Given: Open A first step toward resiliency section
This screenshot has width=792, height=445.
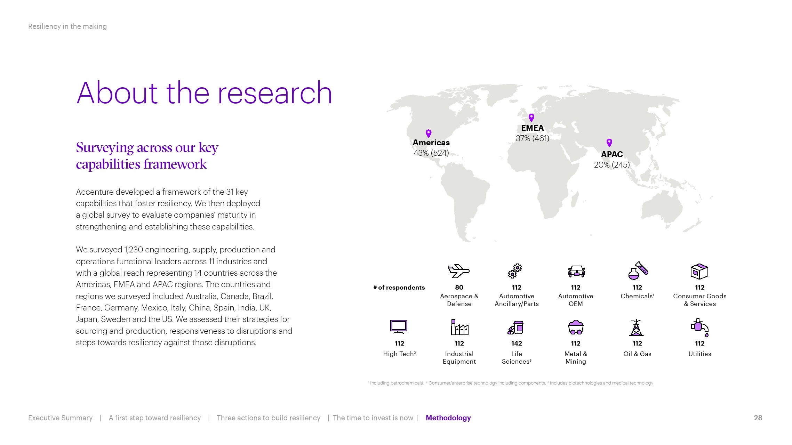Looking at the screenshot, I should pyautogui.click(x=155, y=418).
